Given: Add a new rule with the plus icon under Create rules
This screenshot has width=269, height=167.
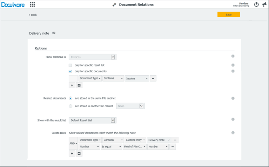Looking at the screenshot, I should 72,153.
